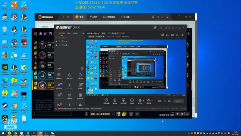This screenshot has width=241, height=136.
Task: Click the capture screen source button
Action: [x=106, y=101]
